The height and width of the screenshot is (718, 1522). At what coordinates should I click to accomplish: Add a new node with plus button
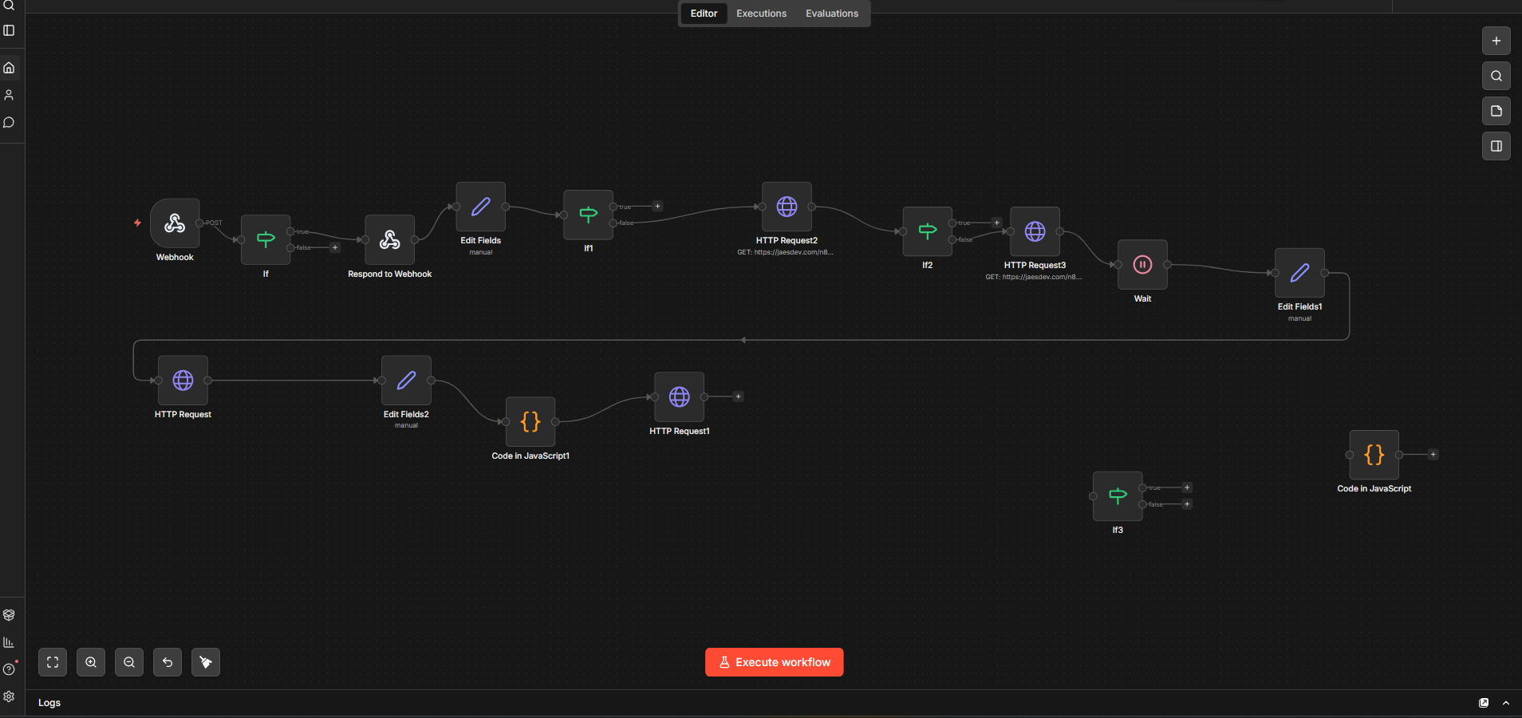[x=1496, y=41]
